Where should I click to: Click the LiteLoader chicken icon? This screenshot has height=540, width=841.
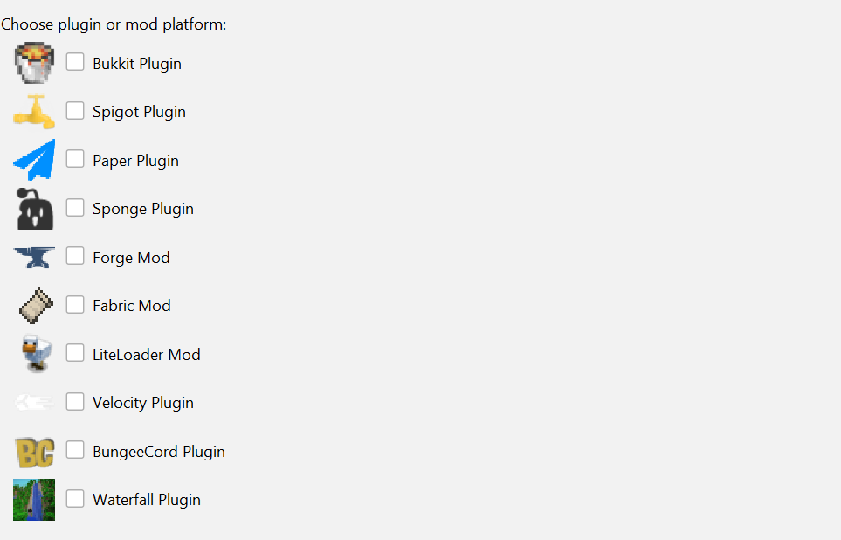(33, 353)
